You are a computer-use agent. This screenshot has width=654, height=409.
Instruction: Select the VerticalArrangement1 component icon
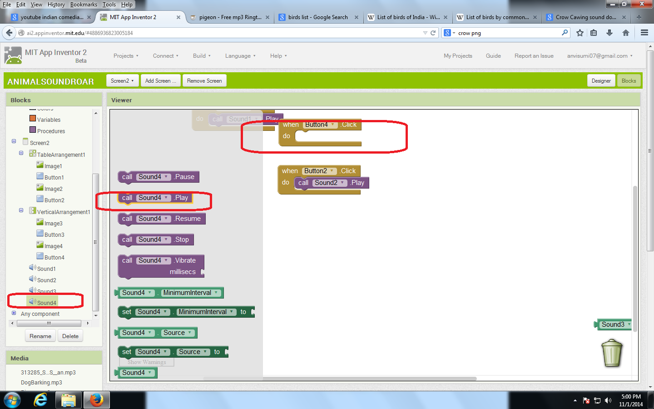pyautogui.click(x=32, y=211)
